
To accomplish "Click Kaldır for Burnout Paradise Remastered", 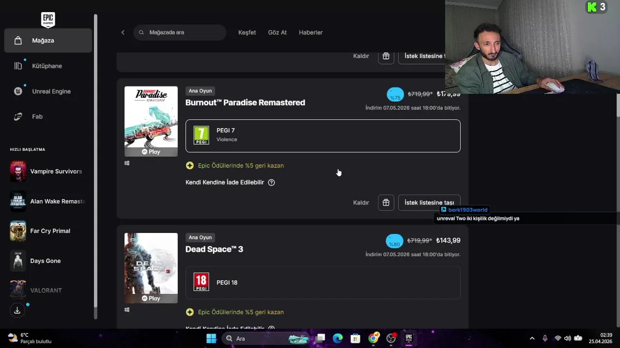I will tap(361, 203).
